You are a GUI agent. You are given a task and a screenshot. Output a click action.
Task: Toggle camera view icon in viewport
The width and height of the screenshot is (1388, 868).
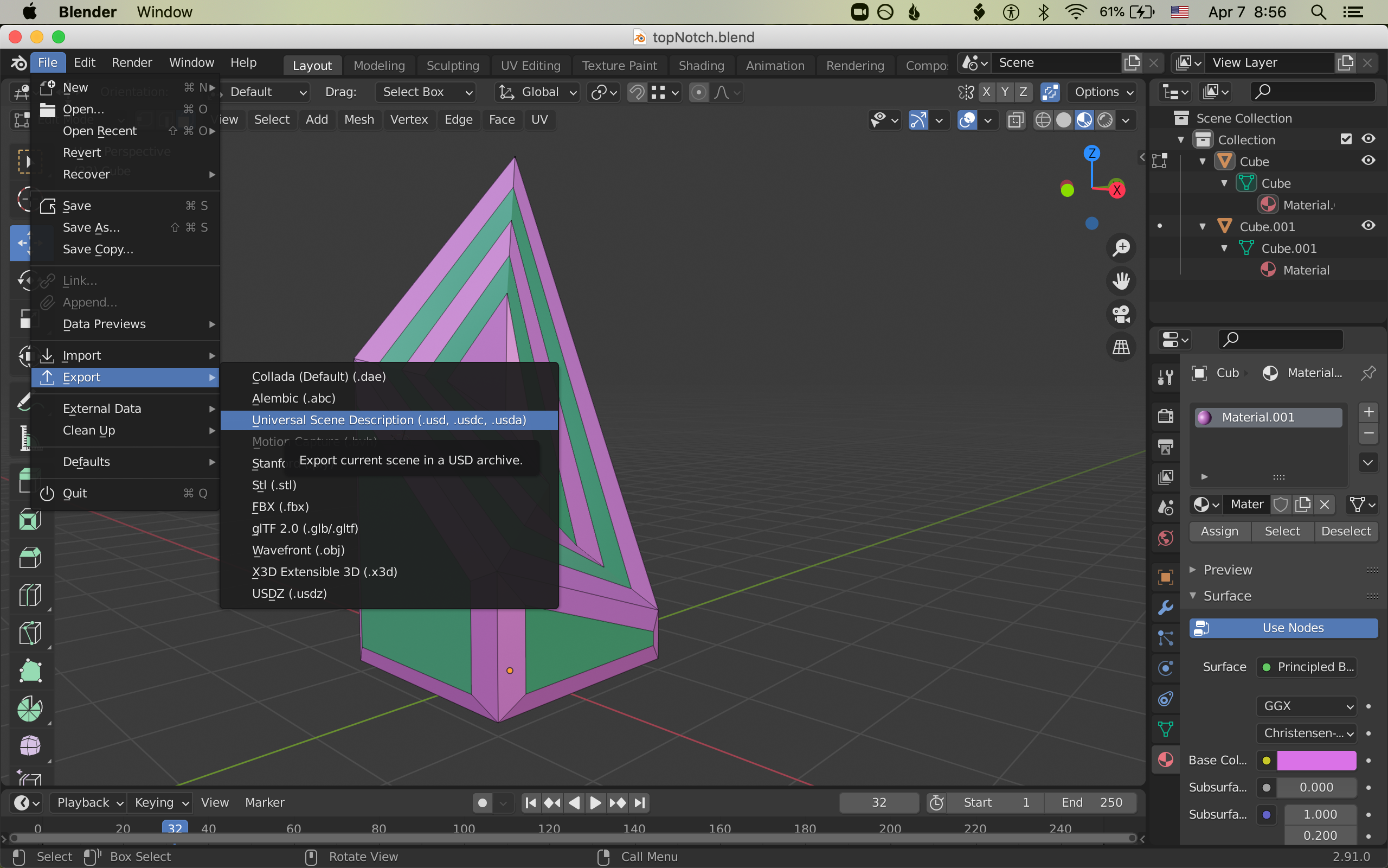1121,314
